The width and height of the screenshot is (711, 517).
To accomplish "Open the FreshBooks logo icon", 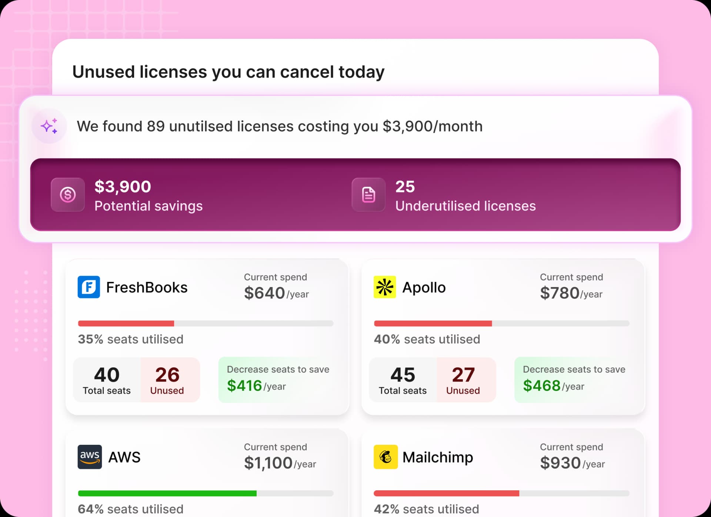I will coord(89,287).
